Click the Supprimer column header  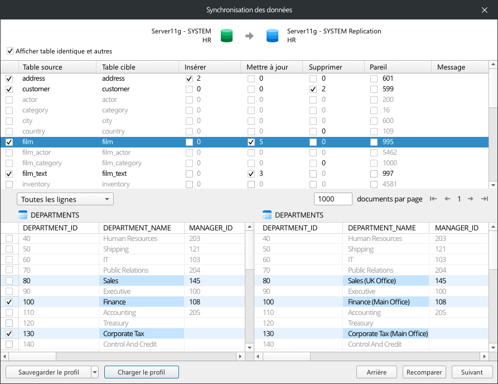pyautogui.click(x=333, y=67)
